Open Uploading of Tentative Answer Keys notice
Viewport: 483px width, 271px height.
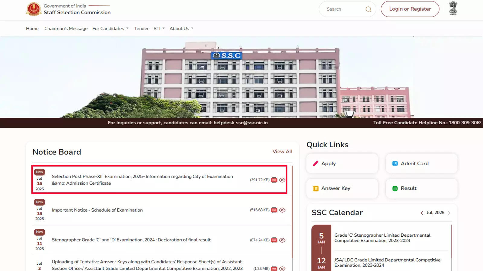click(147, 265)
